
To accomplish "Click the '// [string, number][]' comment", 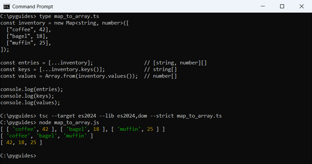I will coord(176,63).
